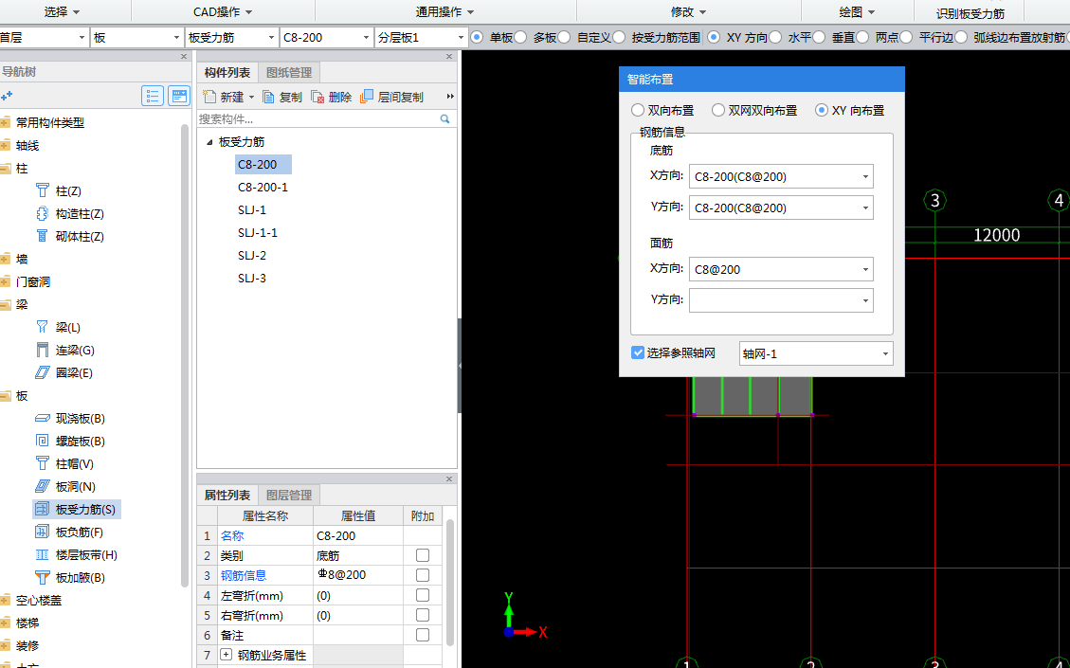This screenshot has width=1070, height=668.
Task: Select the 构造柱(Z) icon
Action: pos(43,213)
